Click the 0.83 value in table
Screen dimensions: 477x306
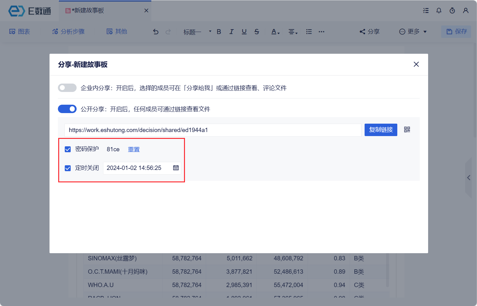click(x=339, y=258)
